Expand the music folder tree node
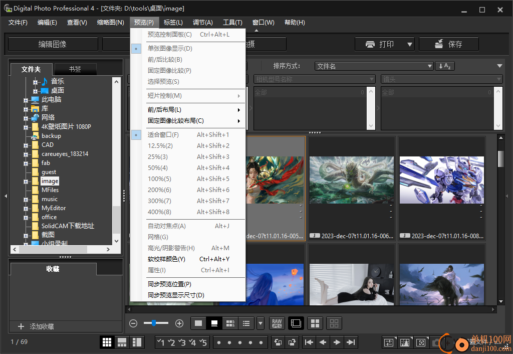 click(x=26, y=200)
